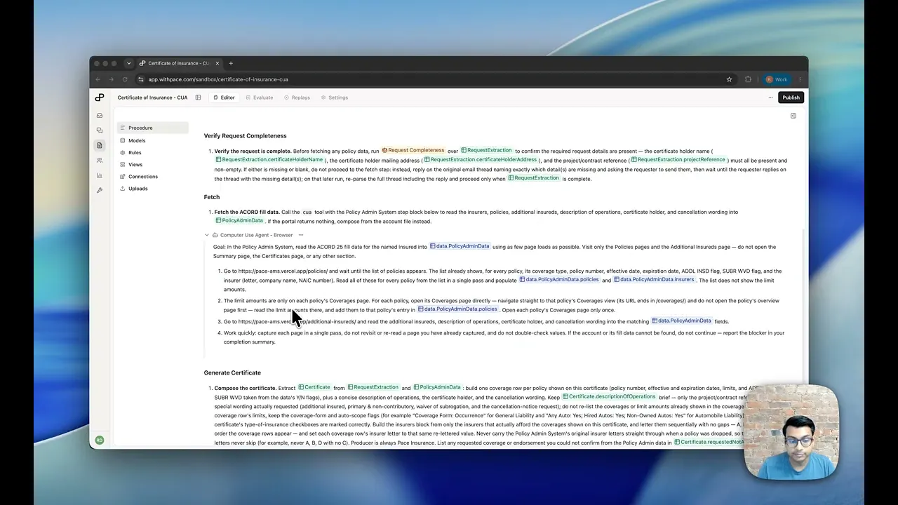Open the chat bubbles icon in the left rail
The image size is (898, 505).
100,130
